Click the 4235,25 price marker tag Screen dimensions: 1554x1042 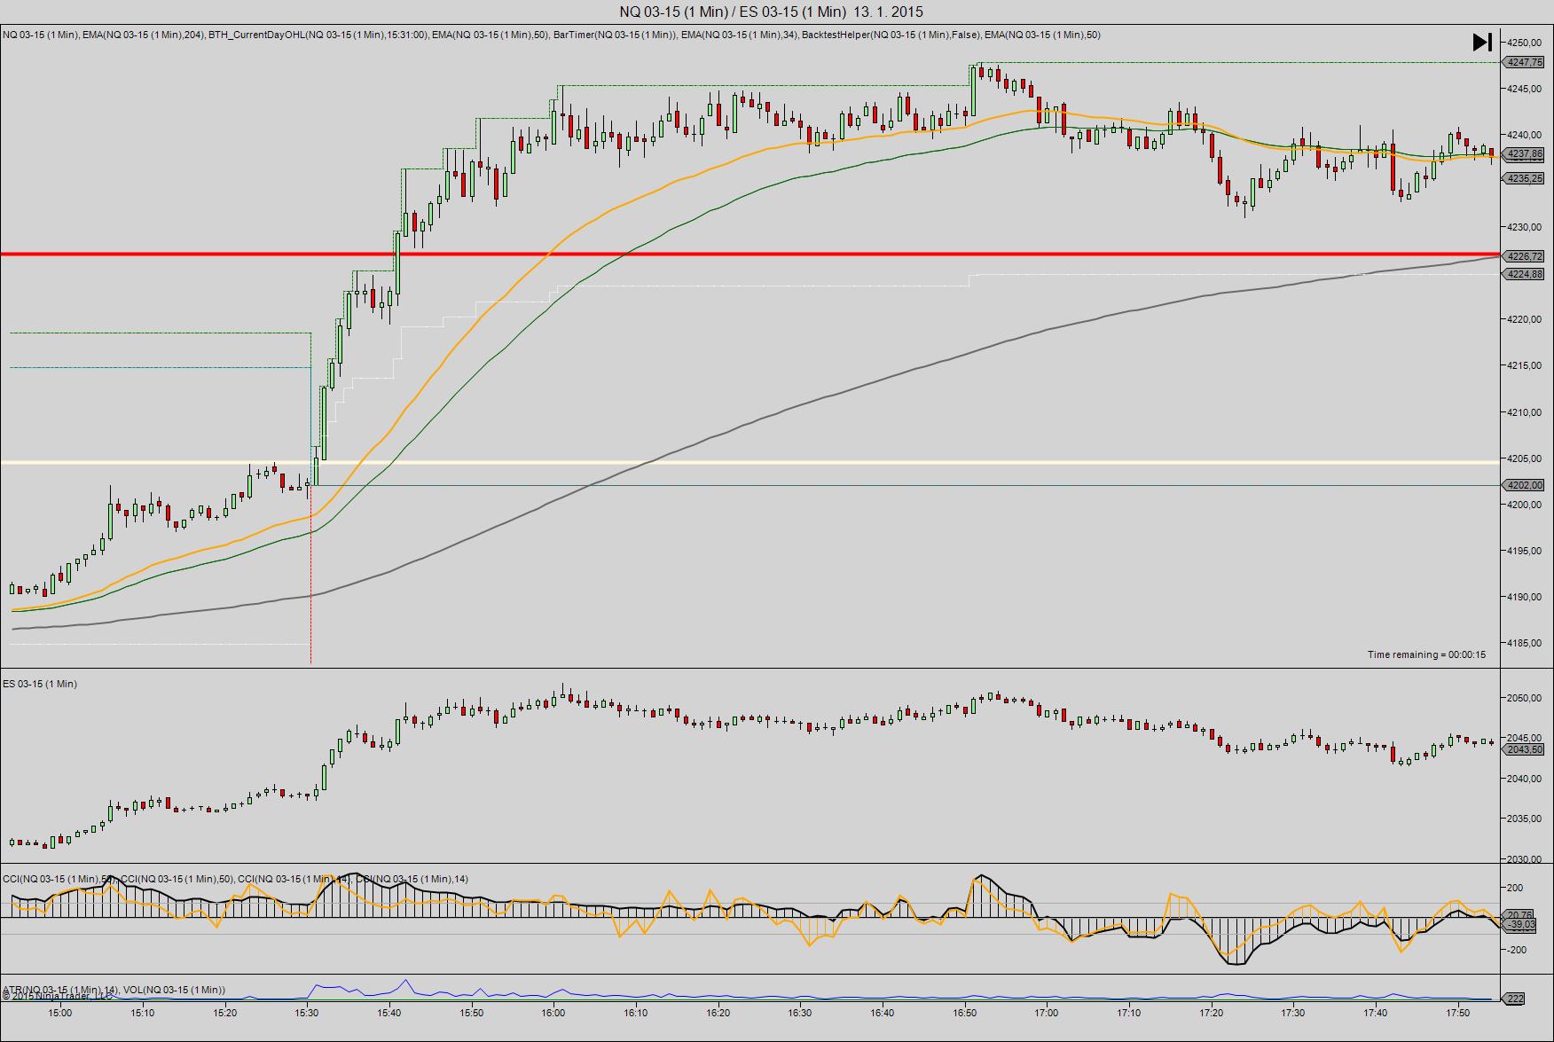1524,178
